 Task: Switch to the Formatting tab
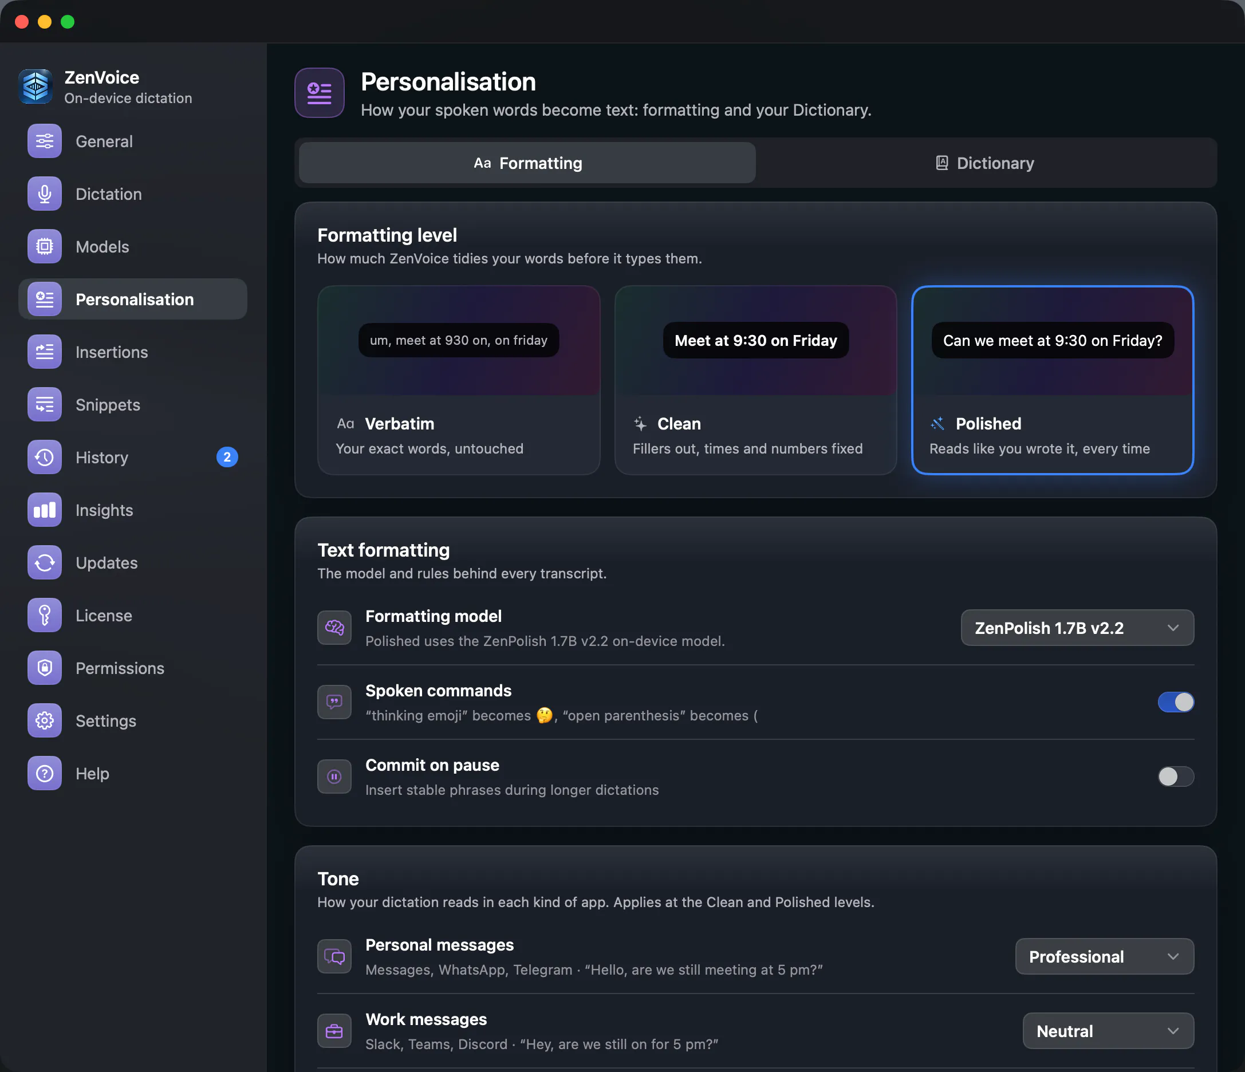pyautogui.click(x=527, y=163)
